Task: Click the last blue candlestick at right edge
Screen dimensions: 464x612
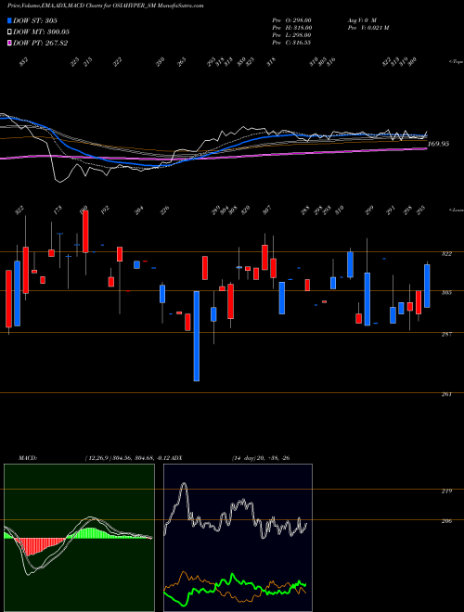Action: [427, 286]
